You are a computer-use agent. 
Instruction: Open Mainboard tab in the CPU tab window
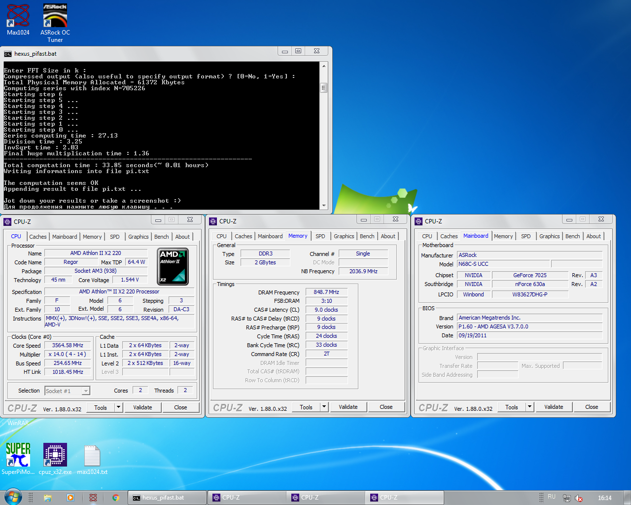coord(65,237)
